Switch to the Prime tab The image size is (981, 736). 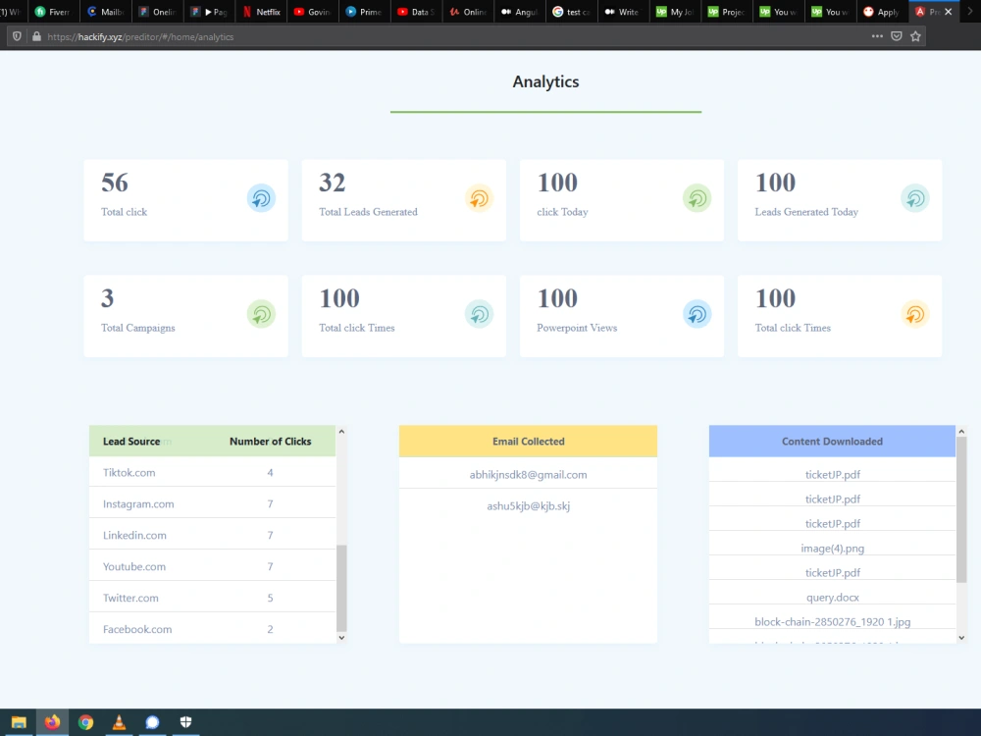[x=365, y=11]
